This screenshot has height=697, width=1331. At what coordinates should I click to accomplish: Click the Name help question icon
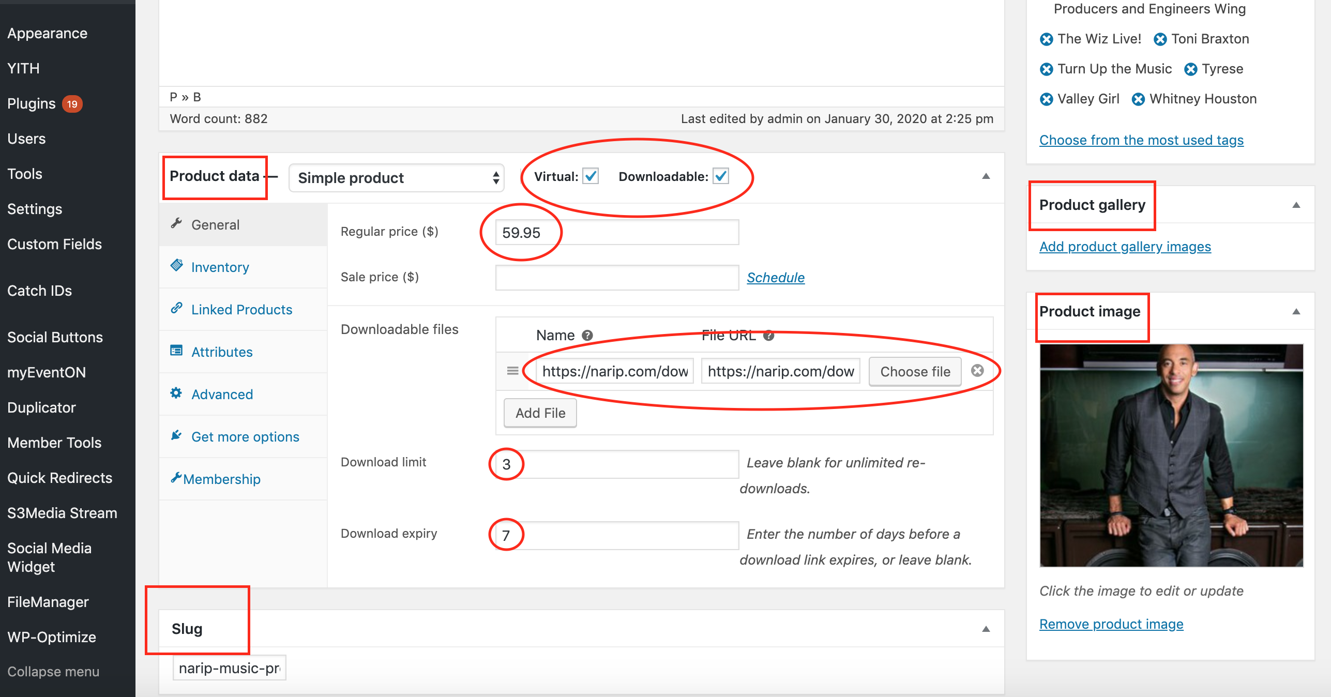coord(587,336)
